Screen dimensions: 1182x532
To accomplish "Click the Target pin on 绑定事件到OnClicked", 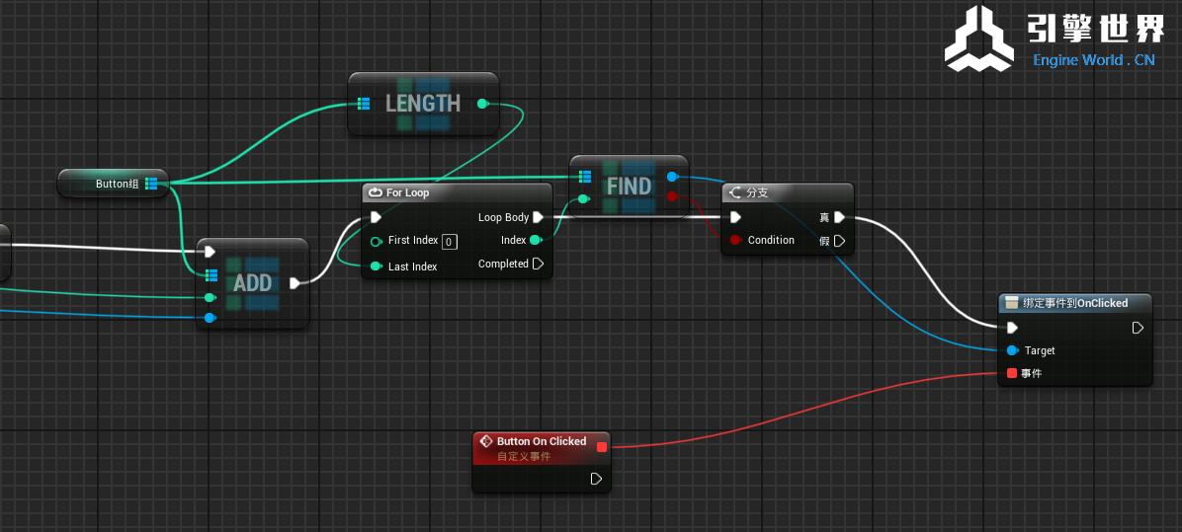I will point(1011,350).
